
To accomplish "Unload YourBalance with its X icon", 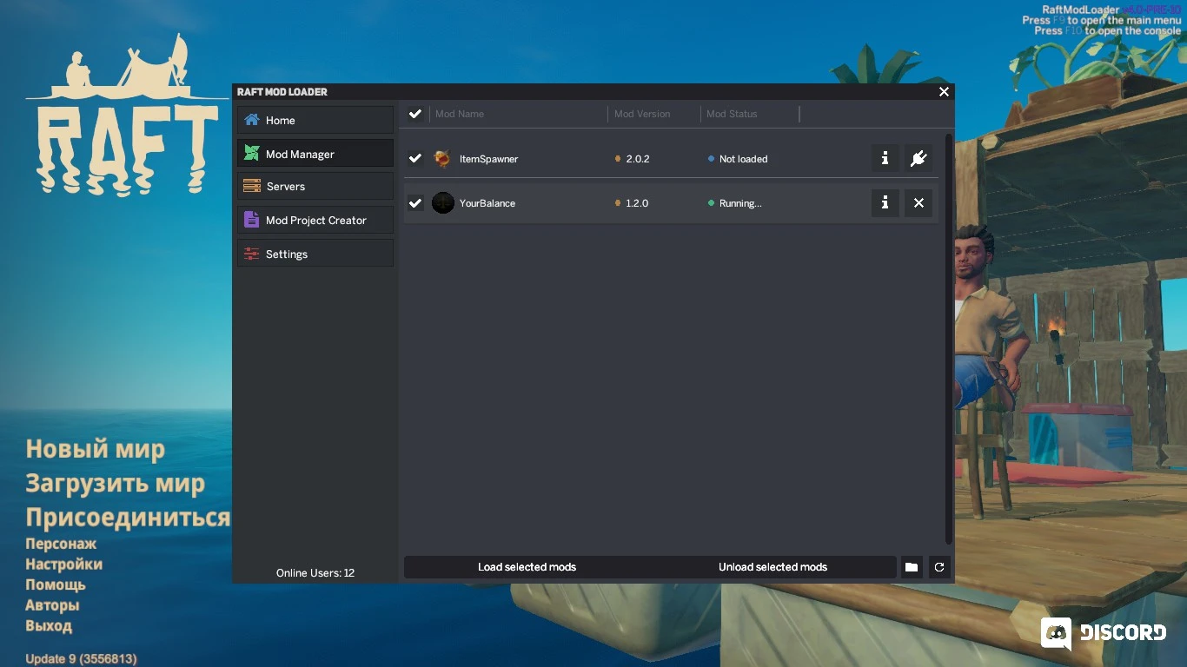I will [x=918, y=202].
